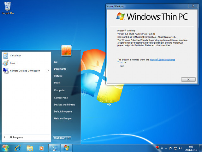This screenshot has width=202, height=152.
Task: Click the user account picture thumbnail
Action: pyautogui.click(x=66, y=51)
